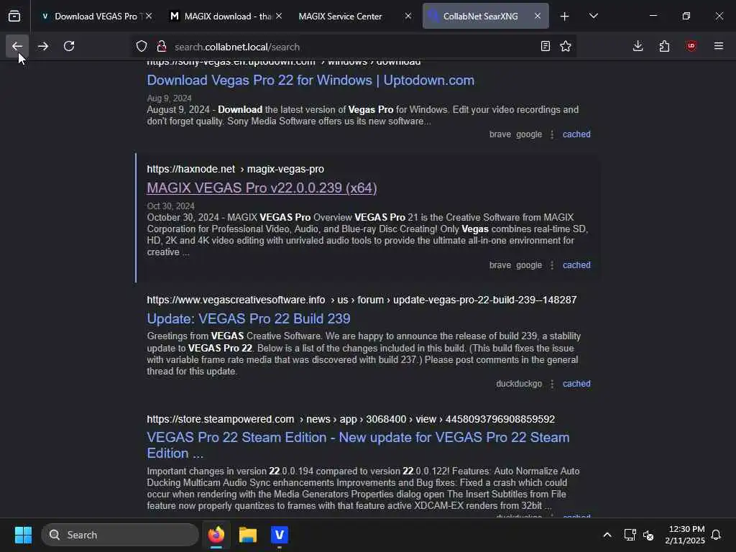
Task: Open the uBlock Origin extension icon
Action: point(691,46)
